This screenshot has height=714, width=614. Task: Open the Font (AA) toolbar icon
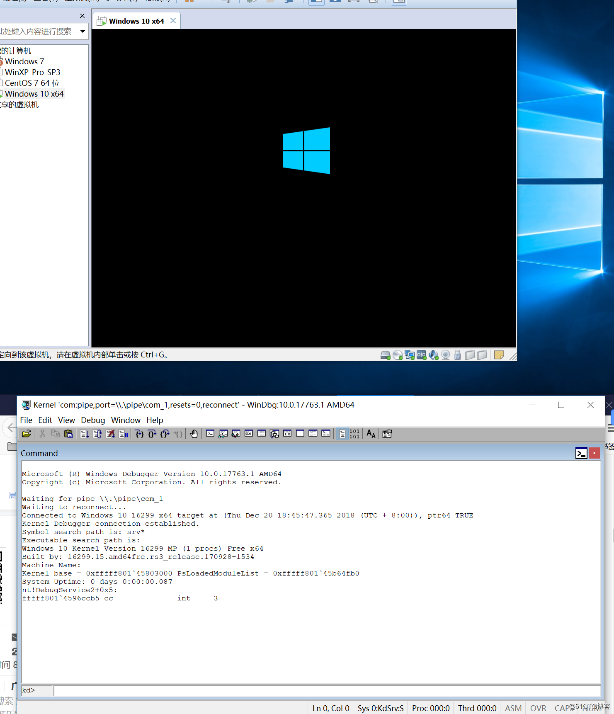(x=371, y=434)
